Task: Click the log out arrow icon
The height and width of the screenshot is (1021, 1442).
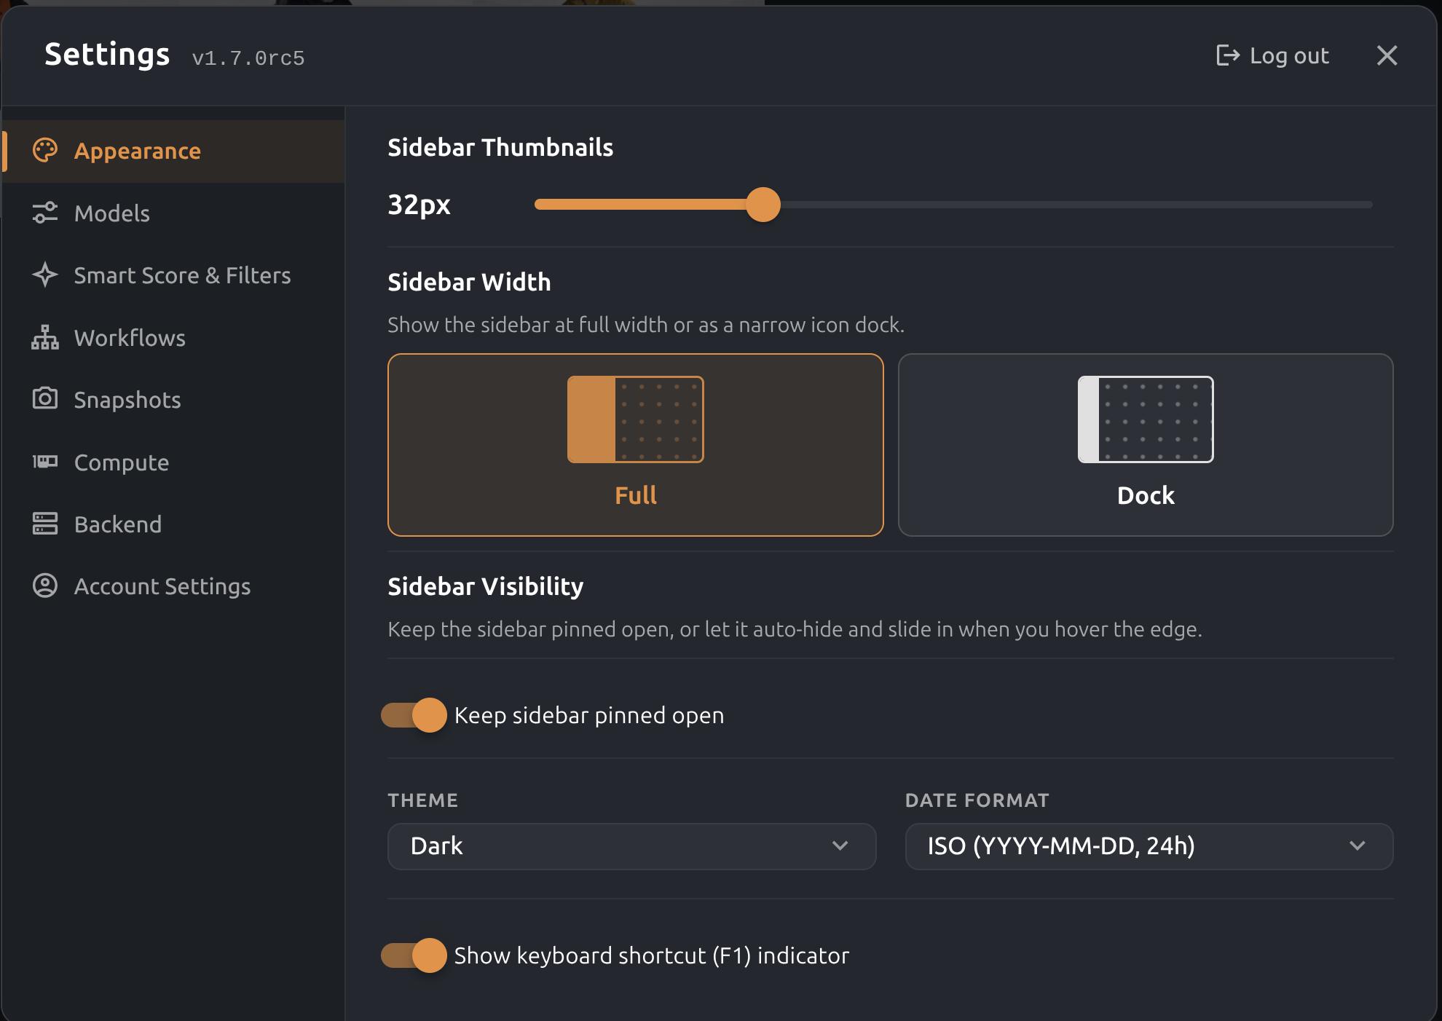Action: (1228, 55)
